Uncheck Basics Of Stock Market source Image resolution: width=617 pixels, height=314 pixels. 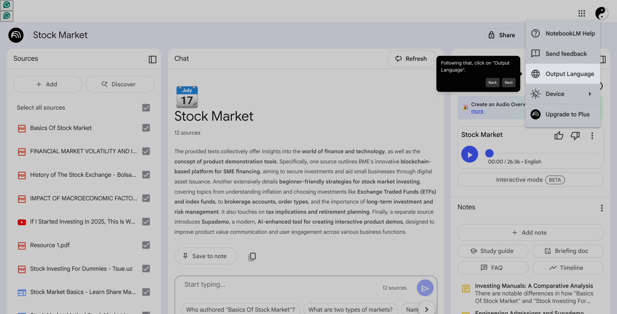pos(146,128)
